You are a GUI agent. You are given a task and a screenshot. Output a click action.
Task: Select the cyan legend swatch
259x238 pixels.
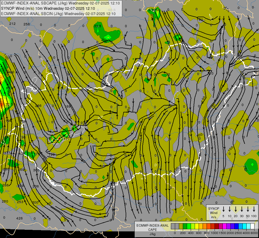[x=244, y=226]
